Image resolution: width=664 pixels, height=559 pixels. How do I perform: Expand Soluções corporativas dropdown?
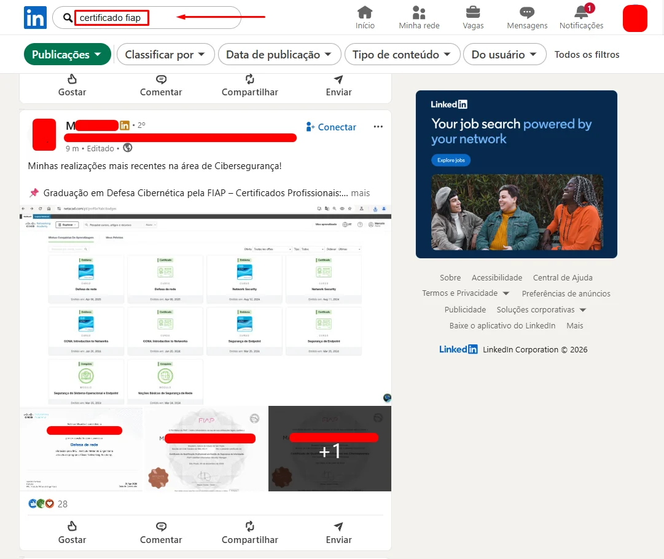[541, 310]
